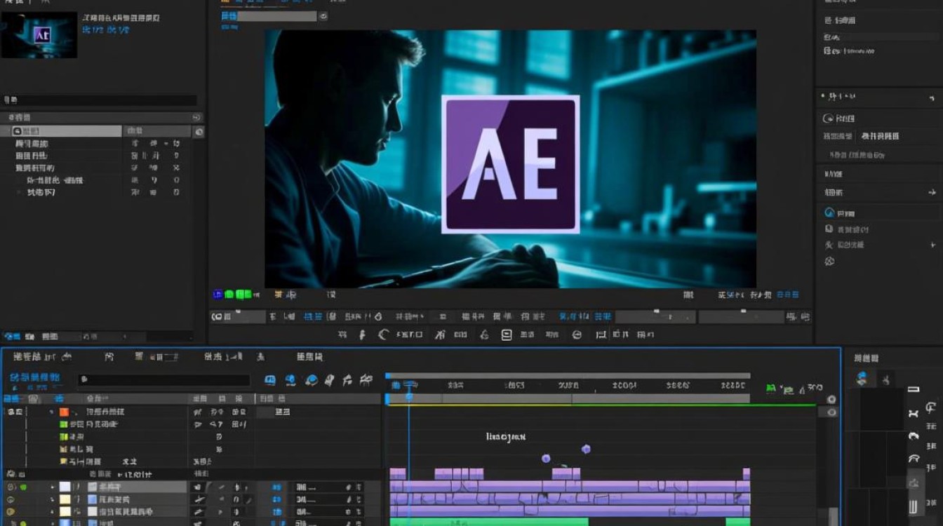Click the third blue icon right of the timeline search field
This screenshot has height=526, width=943.
point(312,380)
